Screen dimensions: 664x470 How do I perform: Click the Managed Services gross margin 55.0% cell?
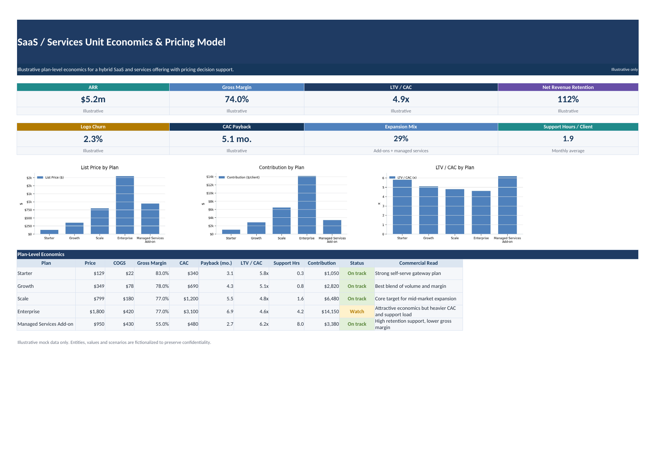152,324
